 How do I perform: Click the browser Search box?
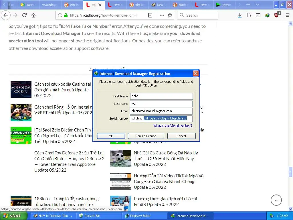pos(197,15)
